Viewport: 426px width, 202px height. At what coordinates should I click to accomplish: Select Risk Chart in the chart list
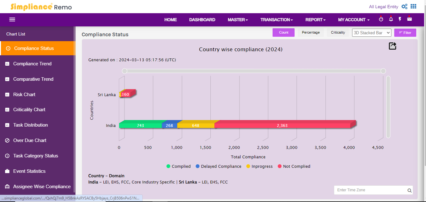click(24, 95)
